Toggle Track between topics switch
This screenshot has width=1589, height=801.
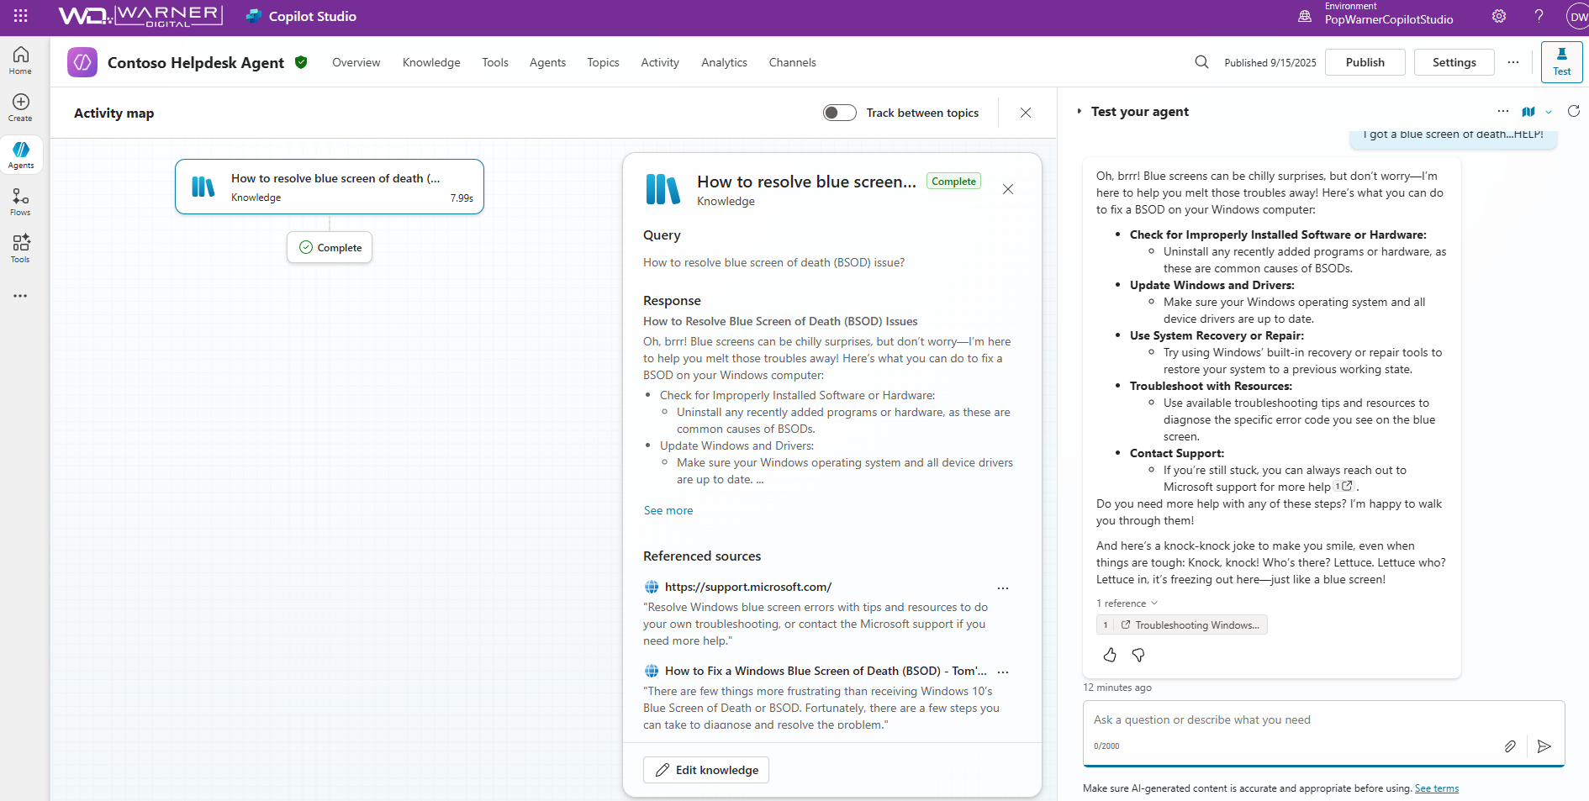coord(839,113)
